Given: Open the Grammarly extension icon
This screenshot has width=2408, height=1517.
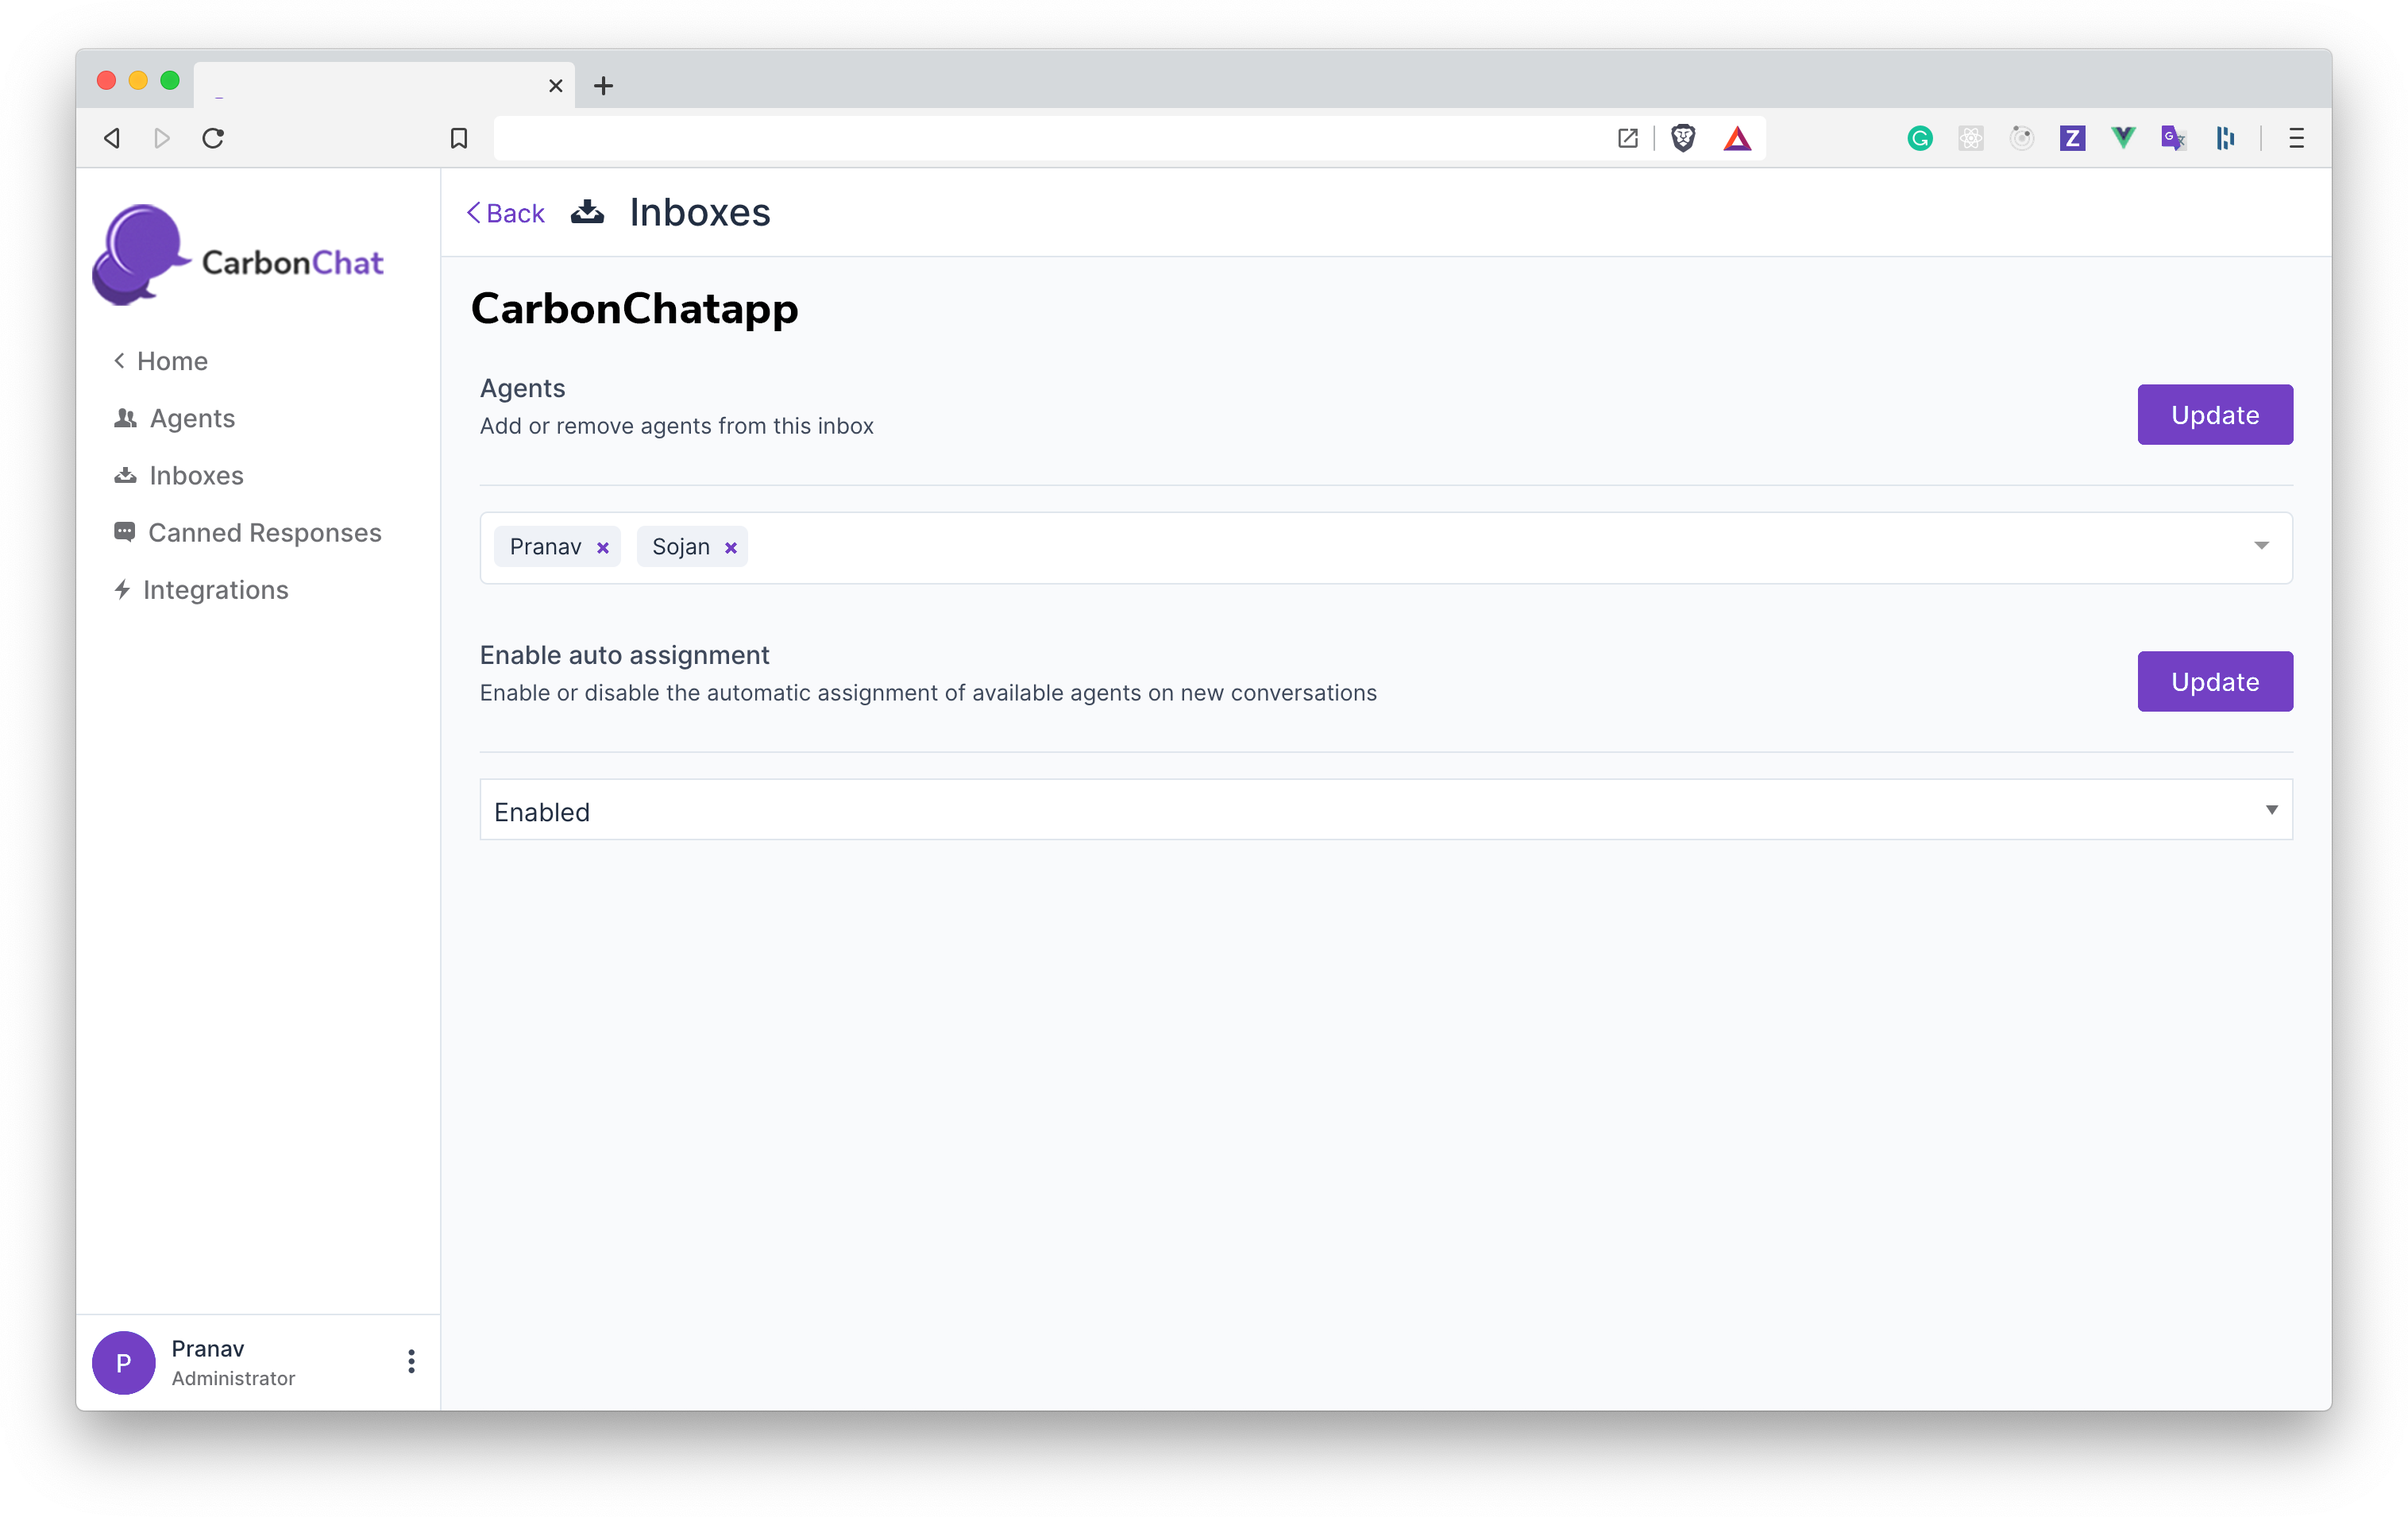Looking at the screenshot, I should [x=1919, y=138].
